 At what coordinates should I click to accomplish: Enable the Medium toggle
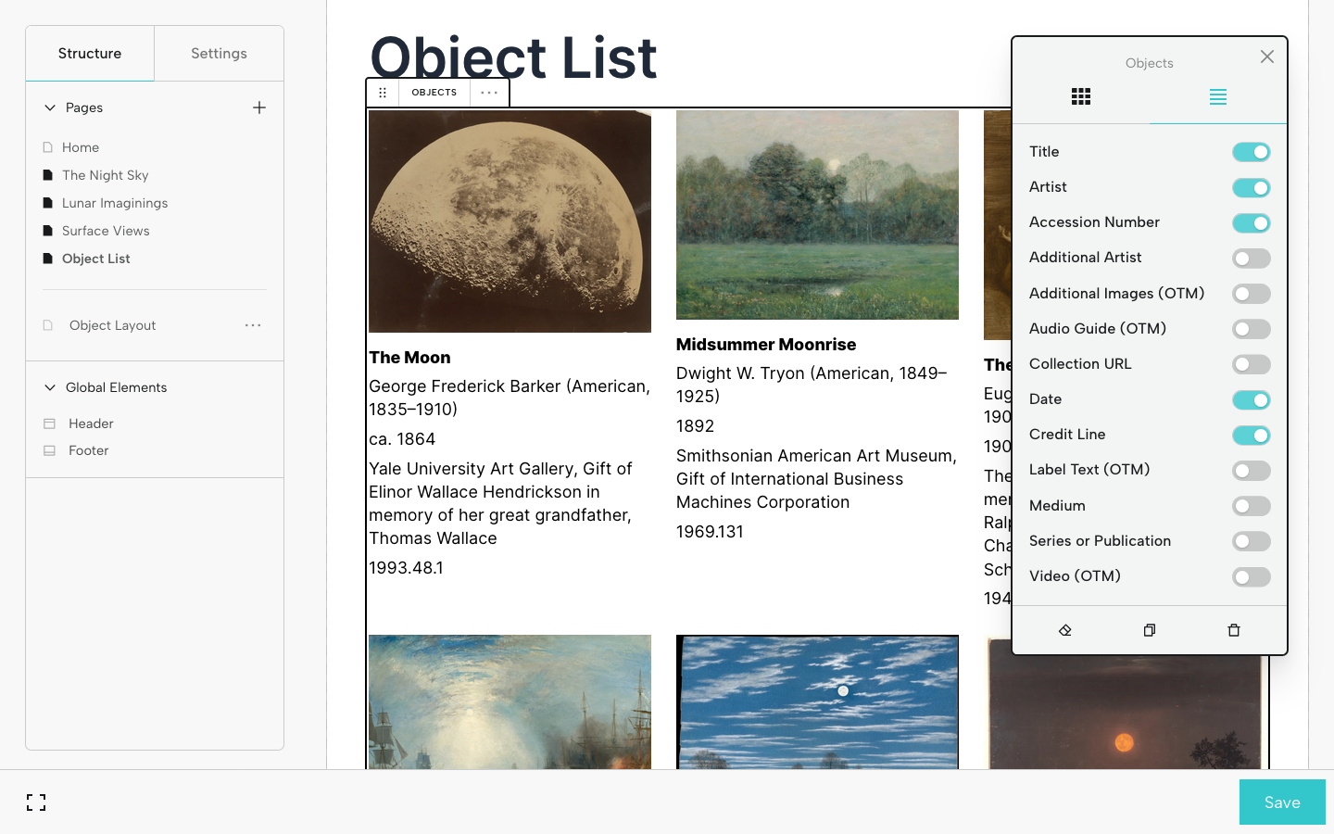click(1252, 506)
